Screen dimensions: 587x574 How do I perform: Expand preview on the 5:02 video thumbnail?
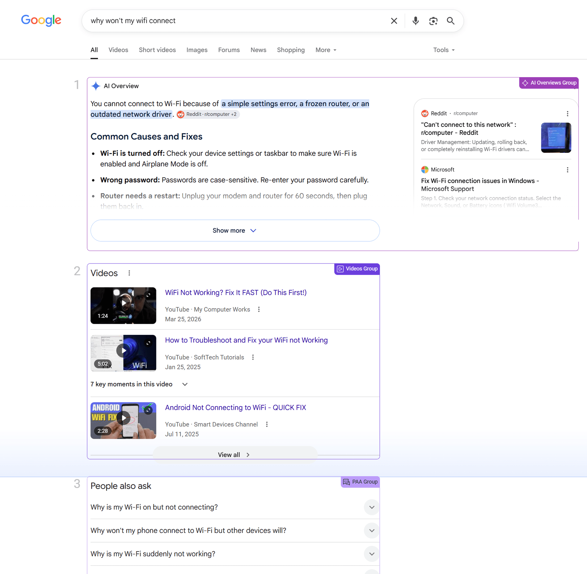[149, 343]
